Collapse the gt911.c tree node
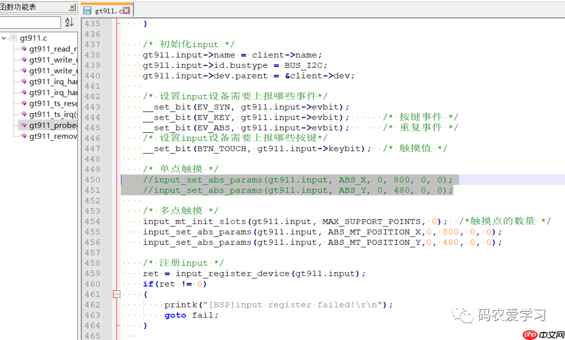Image resolution: width=565 pixels, height=340 pixels. [x=4, y=38]
